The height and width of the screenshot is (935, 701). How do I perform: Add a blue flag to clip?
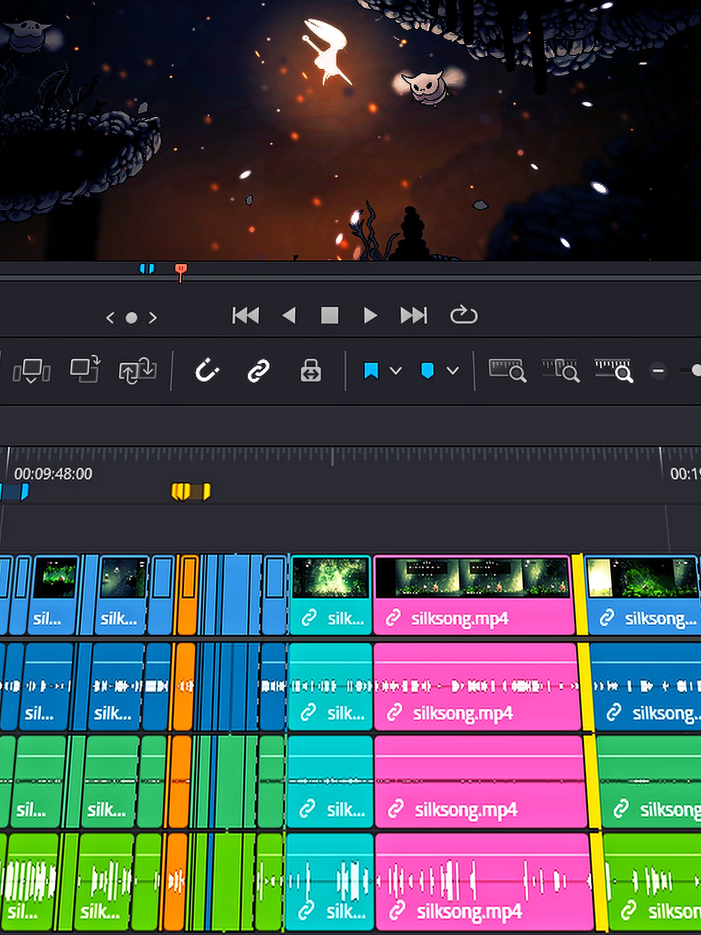click(371, 371)
